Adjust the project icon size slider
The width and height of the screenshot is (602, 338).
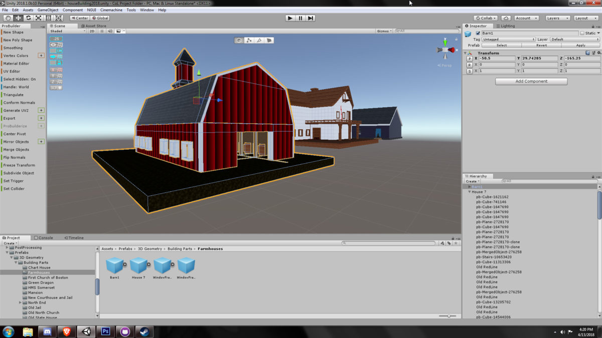448,316
